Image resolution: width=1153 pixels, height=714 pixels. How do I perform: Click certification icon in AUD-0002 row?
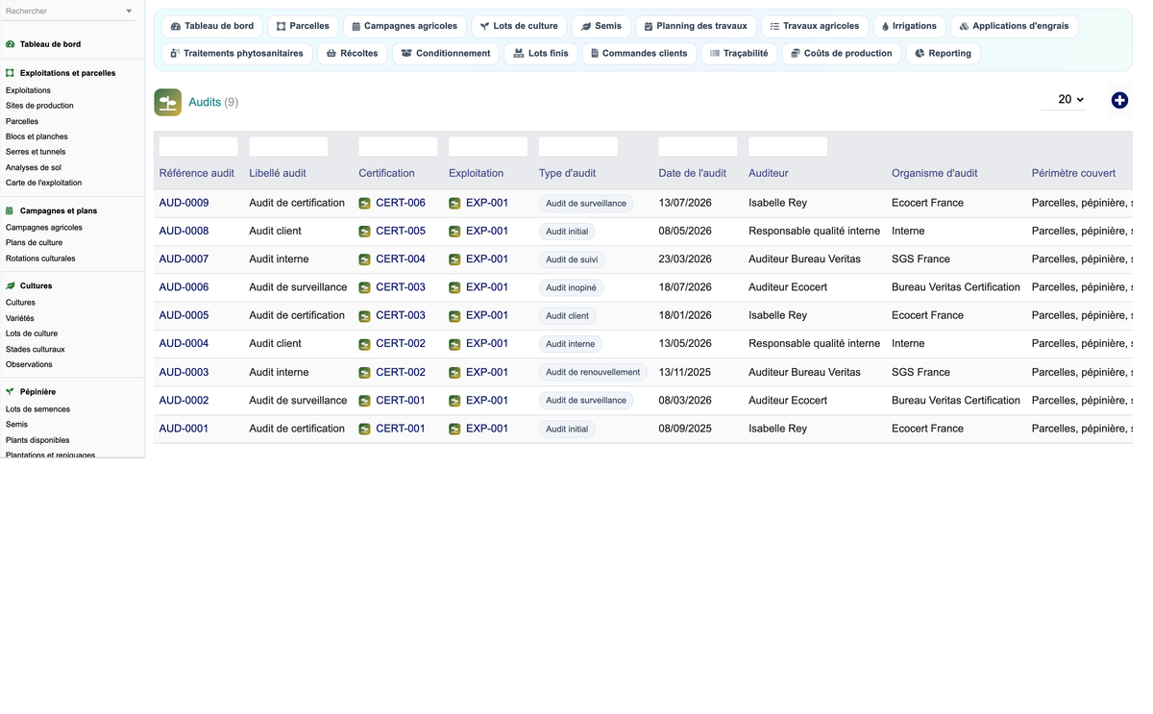pos(365,401)
